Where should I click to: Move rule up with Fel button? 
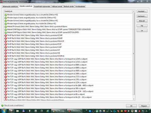142,26
